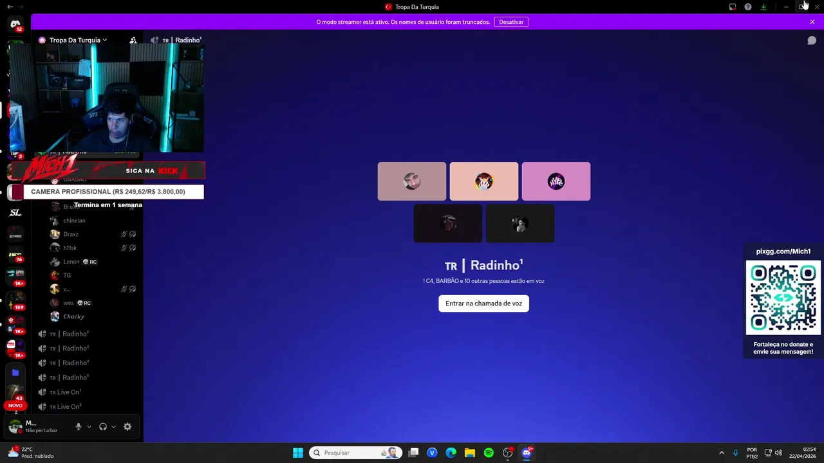Select the purple logo avatar participant tile

tap(556, 181)
